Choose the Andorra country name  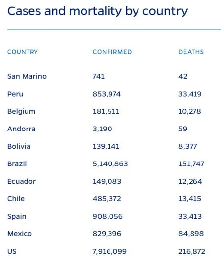22,129
